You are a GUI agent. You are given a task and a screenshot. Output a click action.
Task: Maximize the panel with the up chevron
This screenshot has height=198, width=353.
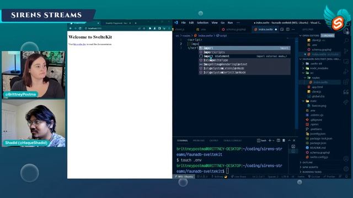[x=289, y=141]
